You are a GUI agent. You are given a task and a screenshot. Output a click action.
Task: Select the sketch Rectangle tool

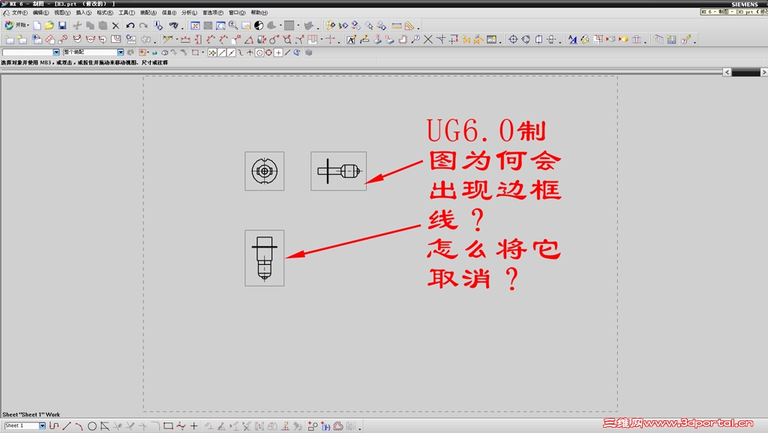click(x=168, y=426)
